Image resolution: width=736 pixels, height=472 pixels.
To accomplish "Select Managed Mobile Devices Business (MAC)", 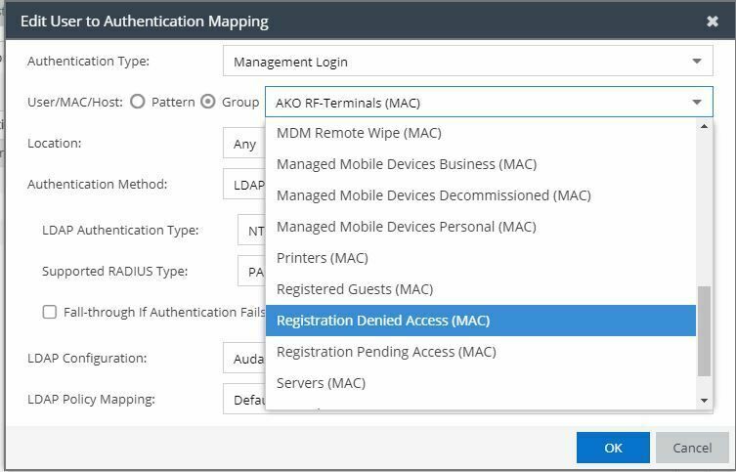I will tap(406, 164).
